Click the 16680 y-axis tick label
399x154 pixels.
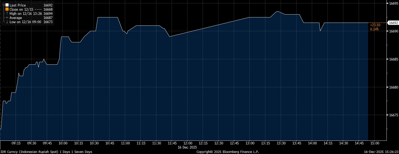click(393, 87)
